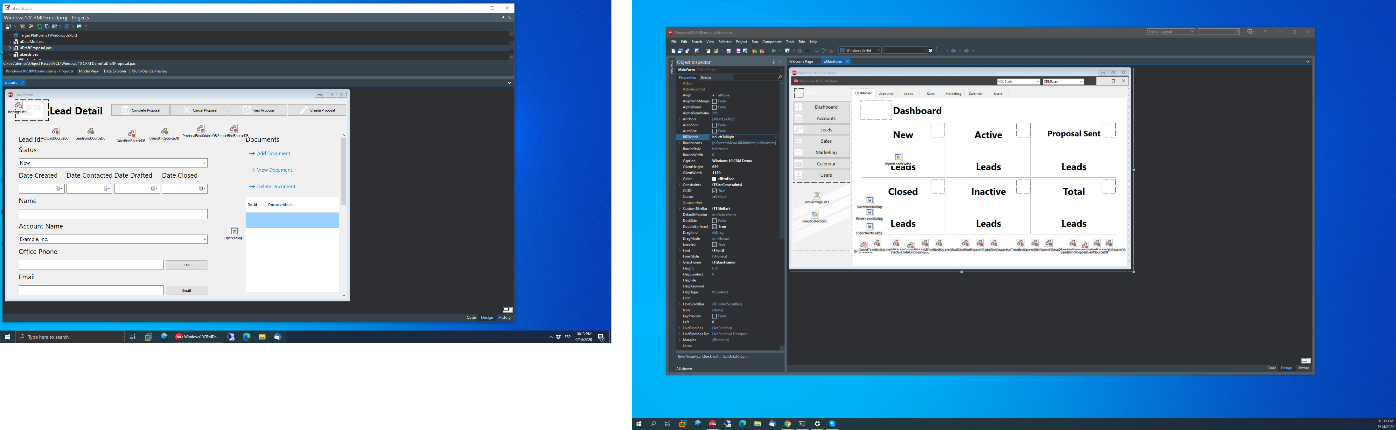Select the StatusBindSourceDB component icon

pyautogui.click(x=233, y=129)
